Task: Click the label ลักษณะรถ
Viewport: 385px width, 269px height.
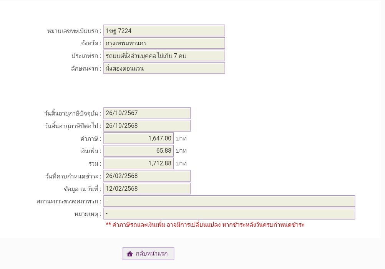Action: click(x=86, y=68)
